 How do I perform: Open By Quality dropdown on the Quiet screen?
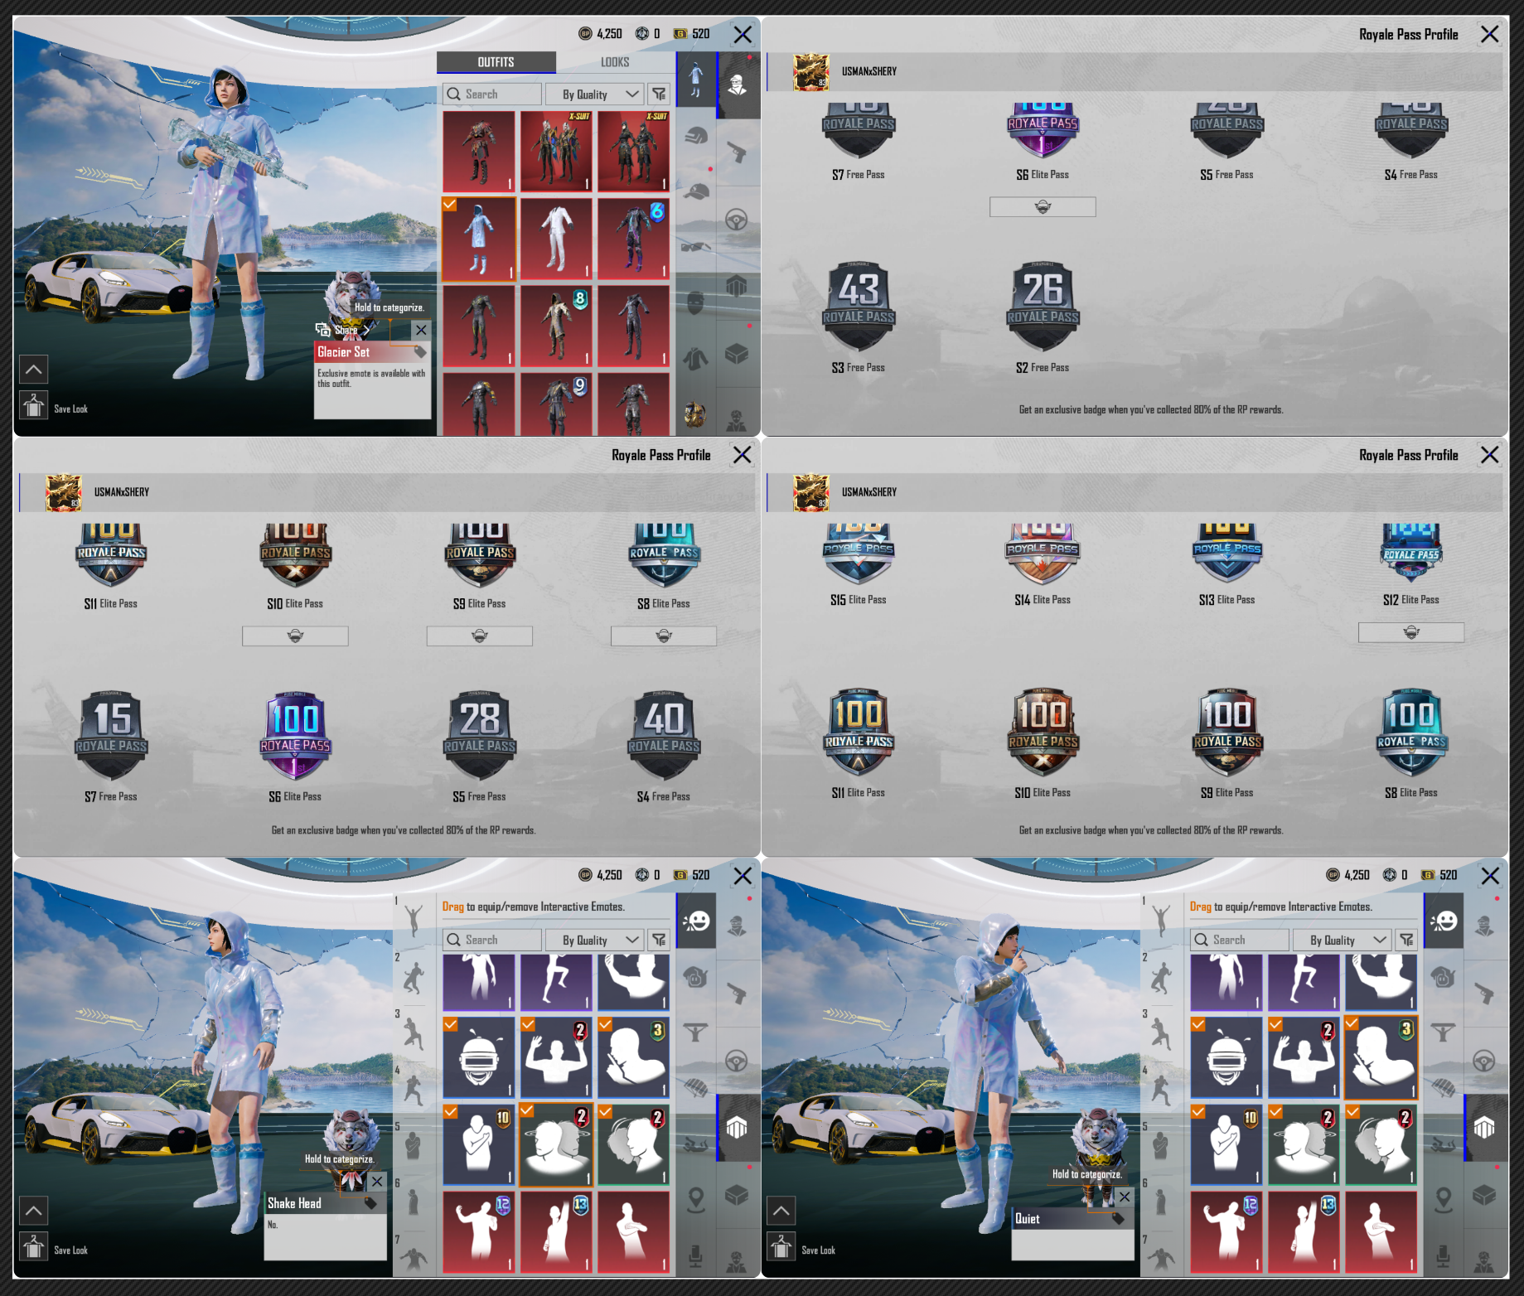tap(1342, 940)
